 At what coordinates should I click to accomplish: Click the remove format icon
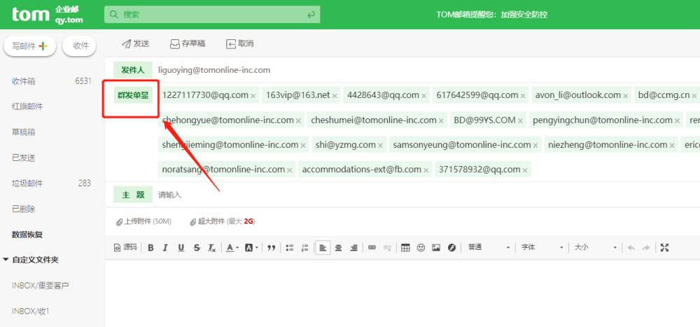tap(212, 247)
